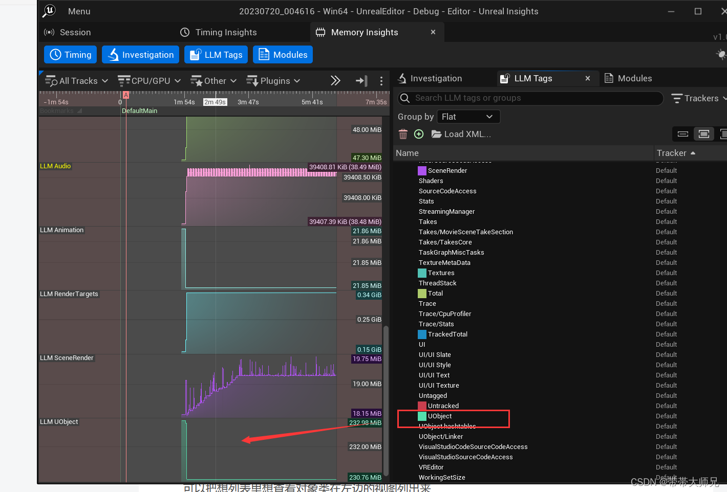Open the Menu button in title bar
Image resolution: width=727 pixels, height=492 pixels.
coord(79,11)
